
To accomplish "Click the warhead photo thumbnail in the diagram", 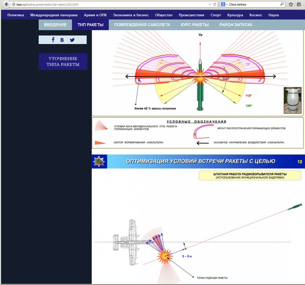I will 292,100.
